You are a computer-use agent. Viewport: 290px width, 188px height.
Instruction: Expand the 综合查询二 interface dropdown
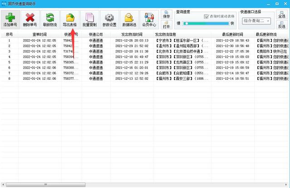pos(268,21)
